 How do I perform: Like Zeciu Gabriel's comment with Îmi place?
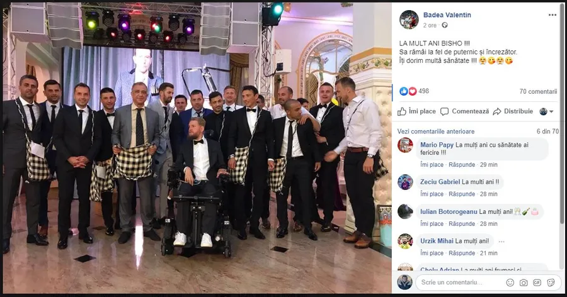pyautogui.click(x=432, y=194)
